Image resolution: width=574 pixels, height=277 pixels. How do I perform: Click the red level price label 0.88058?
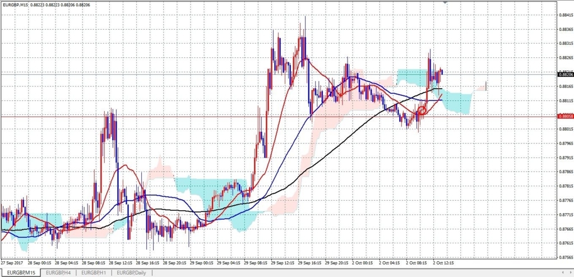pyautogui.click(x=564, y=117)
